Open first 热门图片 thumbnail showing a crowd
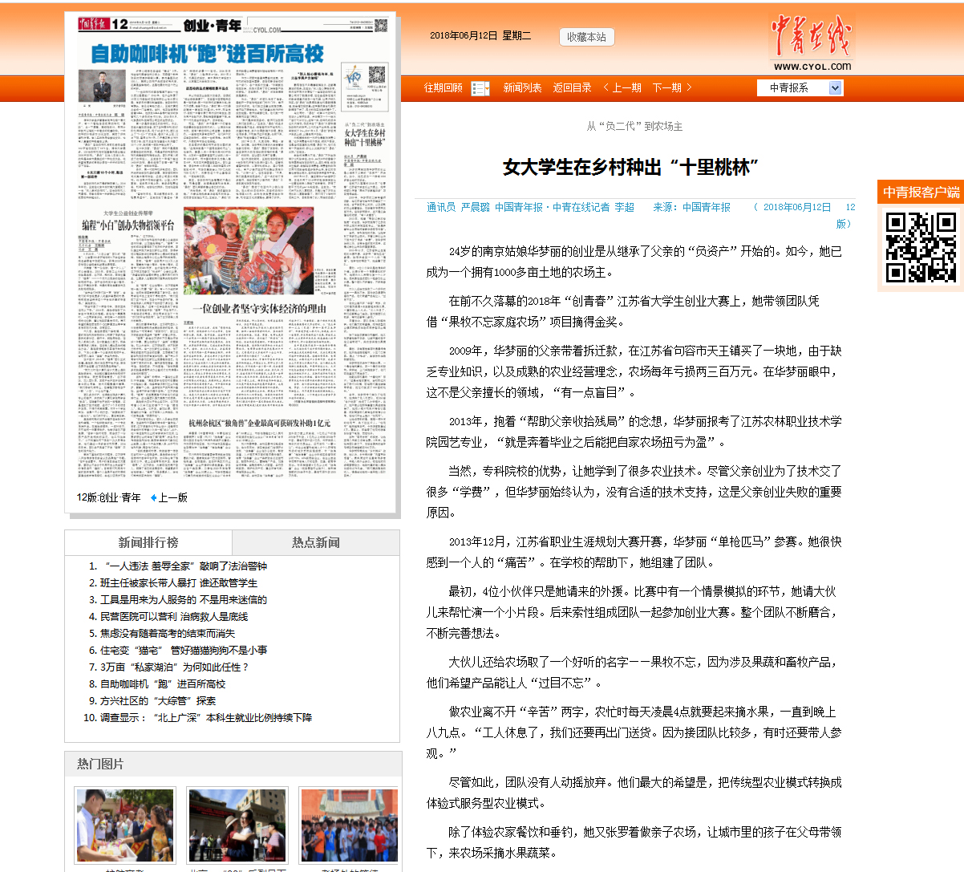This screenshot has width=964, height=872. (x=124, y=825)
